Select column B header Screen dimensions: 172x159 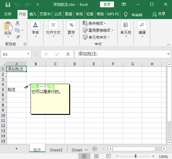tap(36, 64)
